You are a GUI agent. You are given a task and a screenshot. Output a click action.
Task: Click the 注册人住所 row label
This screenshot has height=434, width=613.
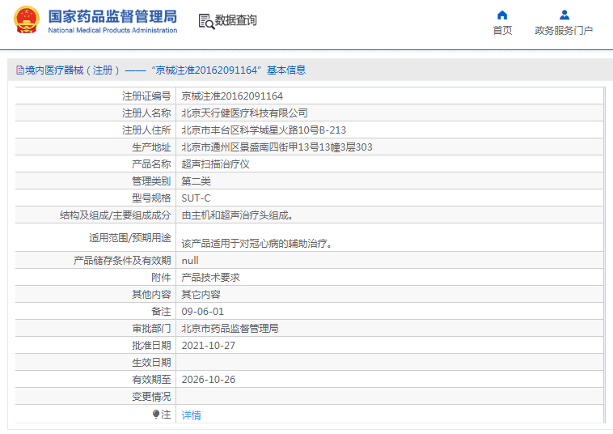(146, 130)
